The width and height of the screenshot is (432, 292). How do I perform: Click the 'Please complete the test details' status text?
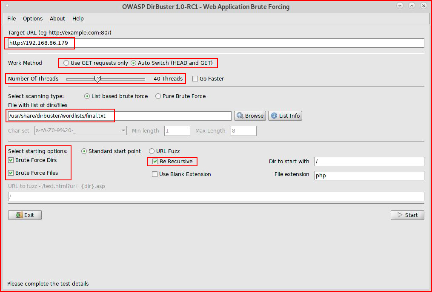[48, 284]
